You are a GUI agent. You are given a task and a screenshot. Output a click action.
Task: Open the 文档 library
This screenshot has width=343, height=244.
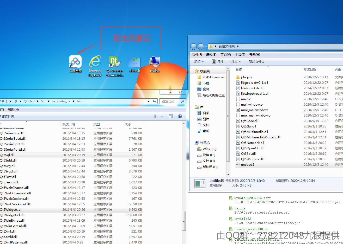pyautogui.click(x=203, y=125)
